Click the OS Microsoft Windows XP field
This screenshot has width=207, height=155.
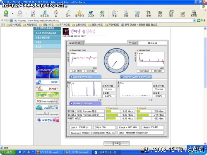click(x=141, y=133)
